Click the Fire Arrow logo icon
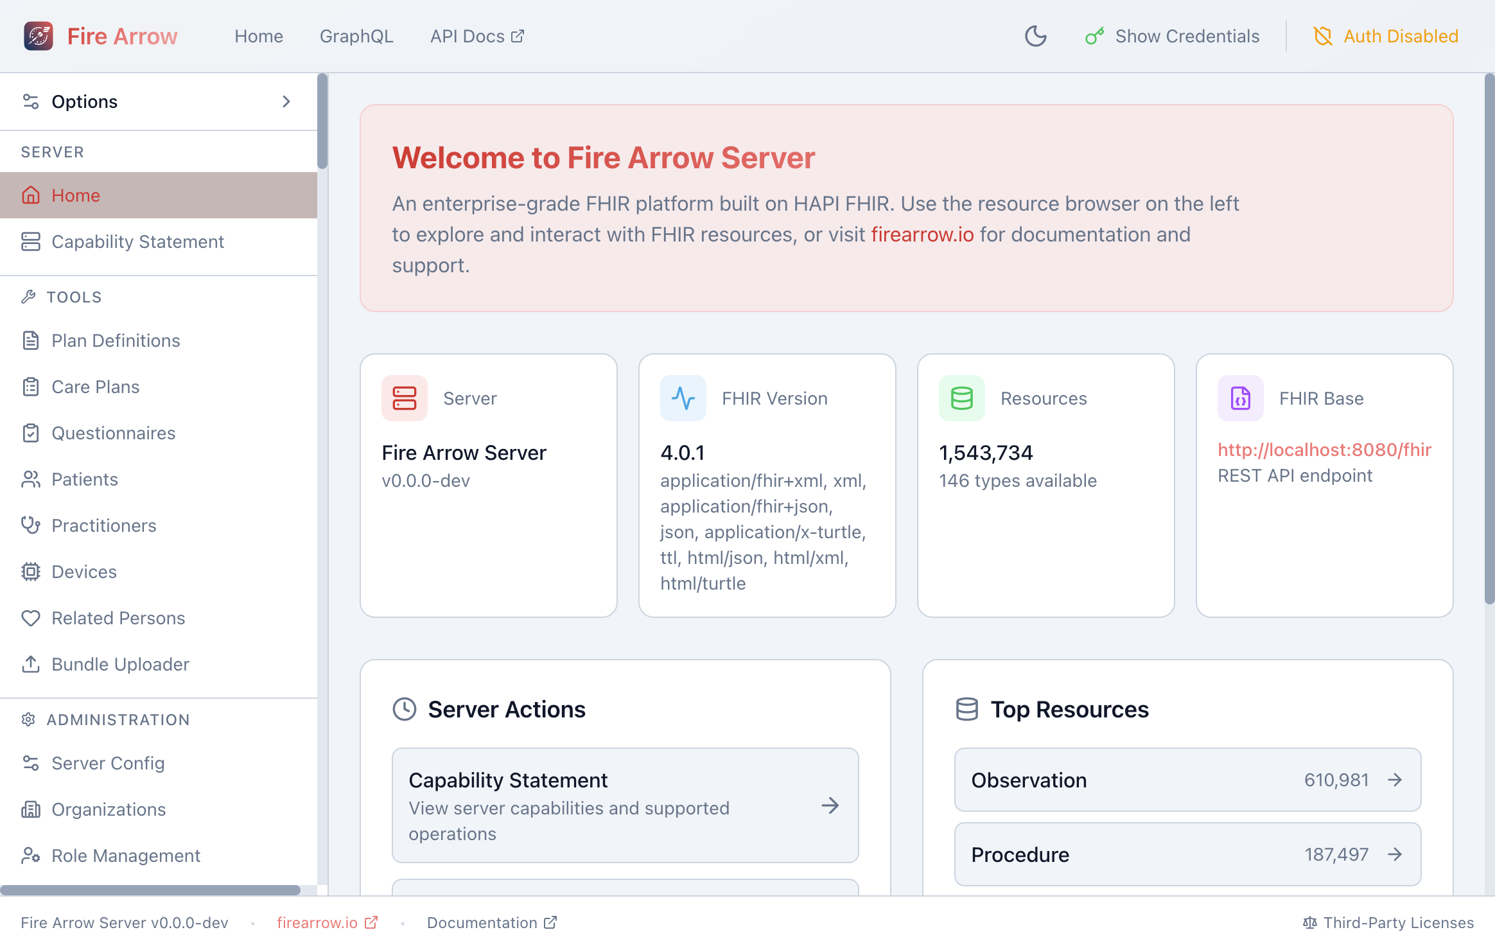 (38, 36)
